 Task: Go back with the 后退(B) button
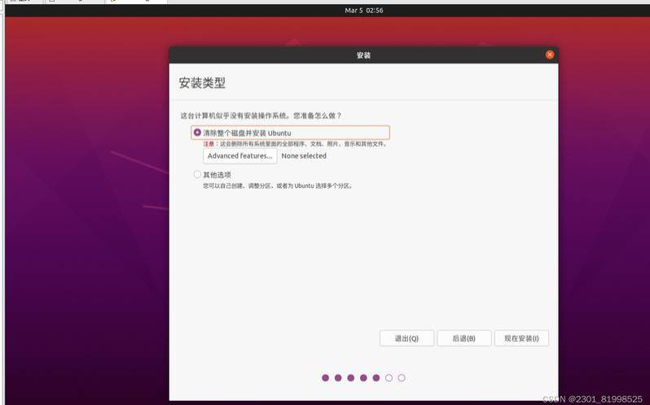click(463, 338)
